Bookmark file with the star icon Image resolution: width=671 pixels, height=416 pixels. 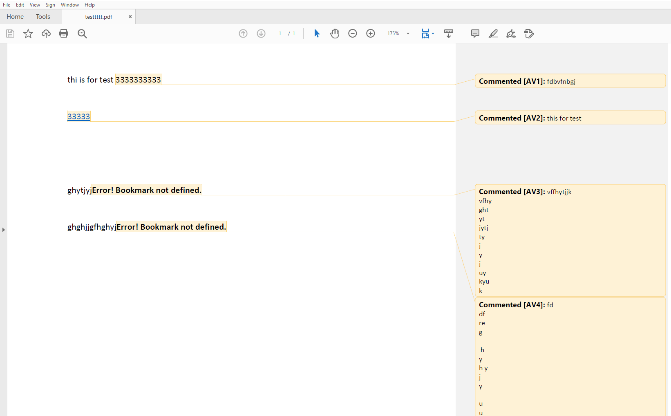[x=28, y=34]
